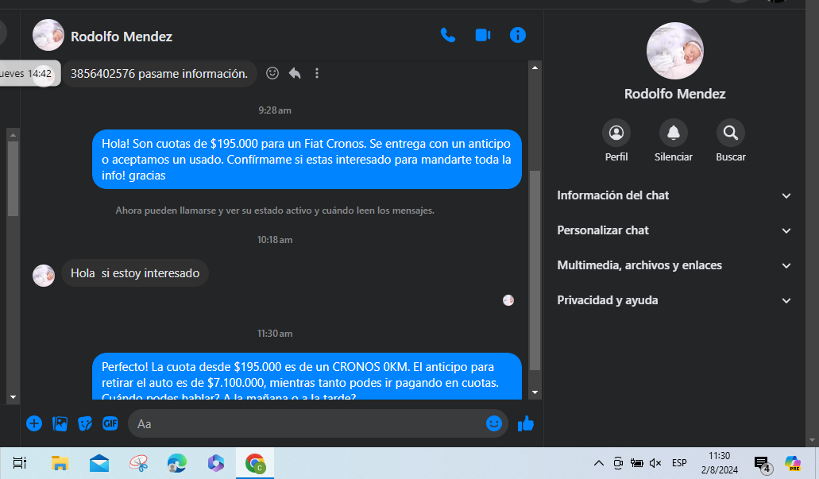Open the Perfil button in the side panel

click(616, 133)
